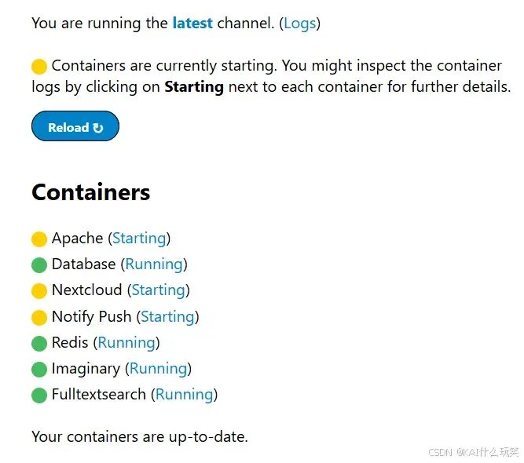View Fulltextsearch Running logs
524x463 pixels.
tap(185, 395)
